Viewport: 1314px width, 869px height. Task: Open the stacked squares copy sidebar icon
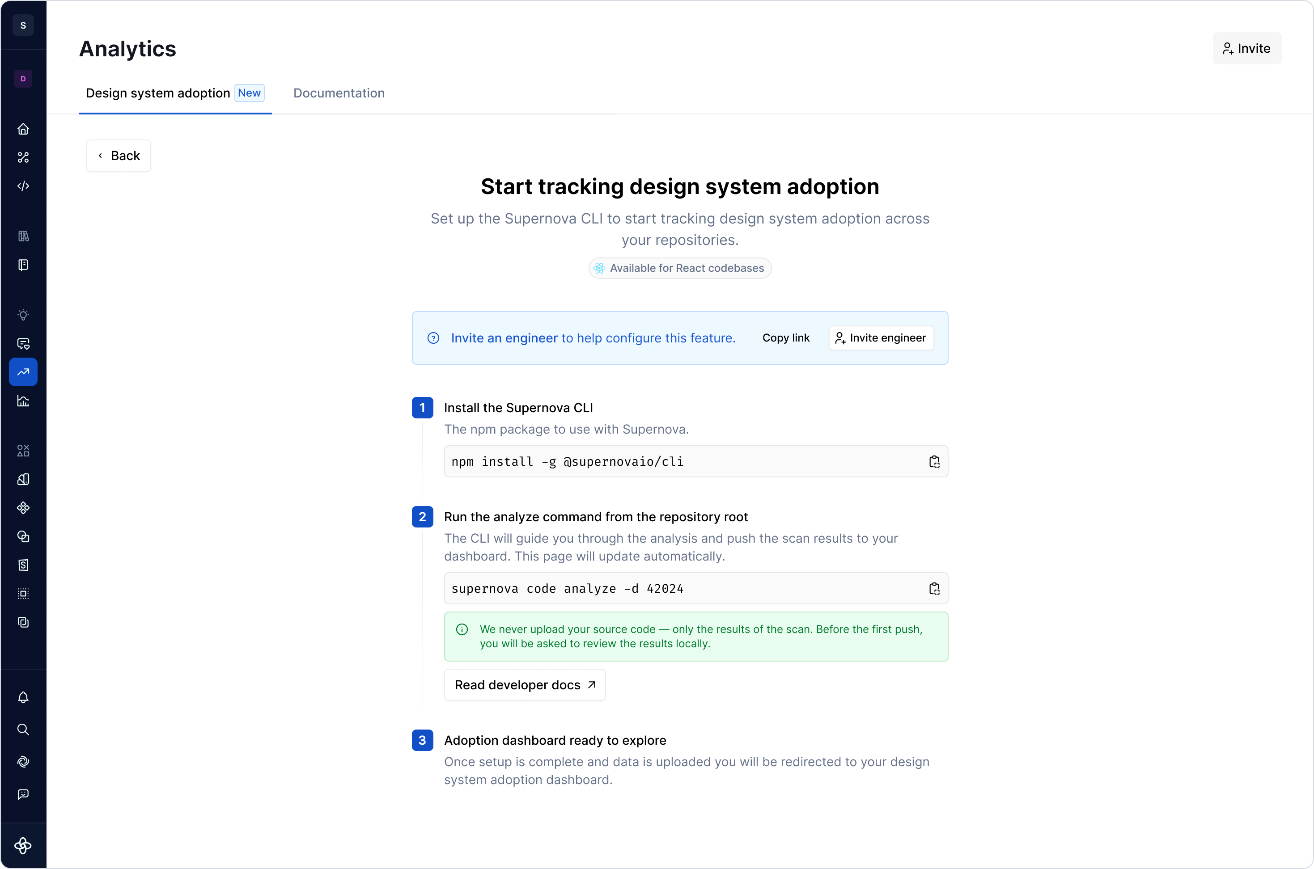click(23, 622)
